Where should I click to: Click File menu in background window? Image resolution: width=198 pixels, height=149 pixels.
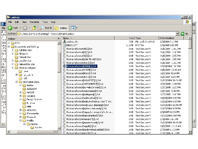pos(3,28)
